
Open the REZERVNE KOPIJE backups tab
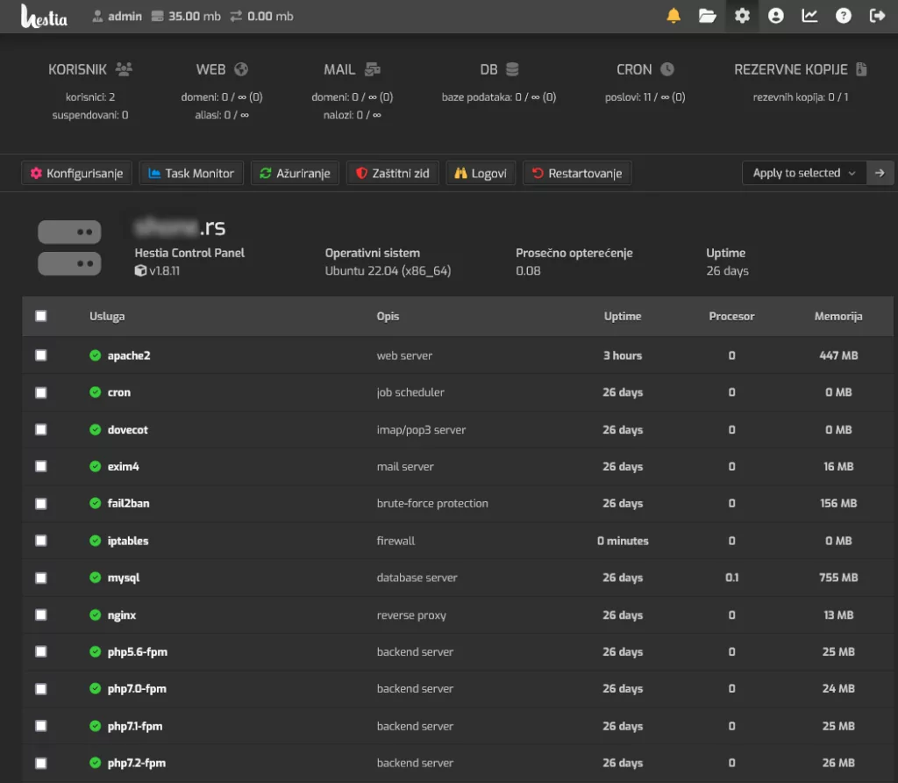point(800,69)
